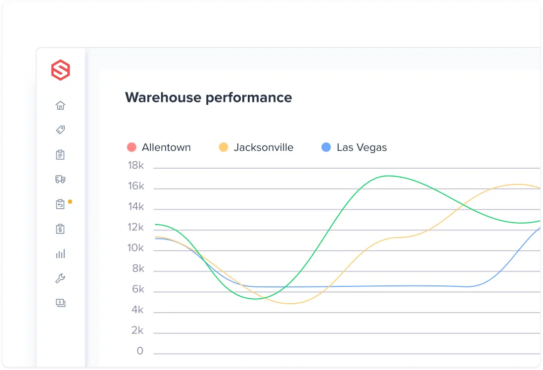543x370 pixels.
Task: Click the 18k axis label on the chart
Action: [x=136, y=165]
